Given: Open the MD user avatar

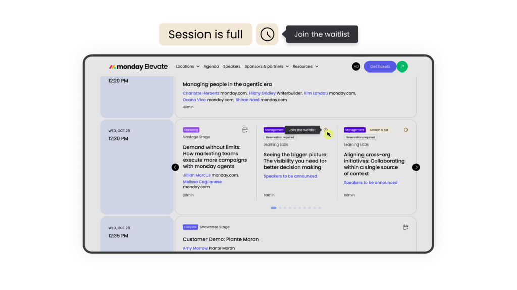Looking at the screenshot, I should pyautogui.click(x=356, y=67).
